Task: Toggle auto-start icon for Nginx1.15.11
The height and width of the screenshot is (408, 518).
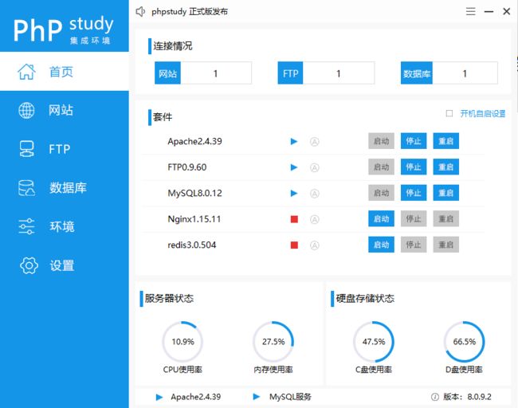Action: click(x=315, y=219)
